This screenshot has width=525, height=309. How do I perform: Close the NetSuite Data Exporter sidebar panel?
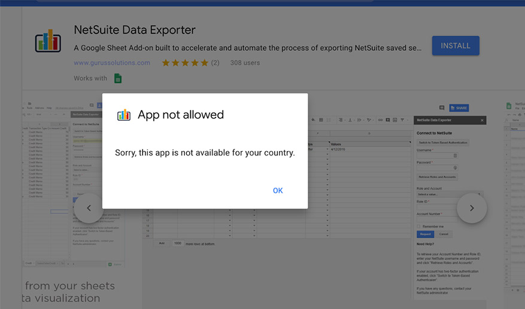tap(482, 120)
